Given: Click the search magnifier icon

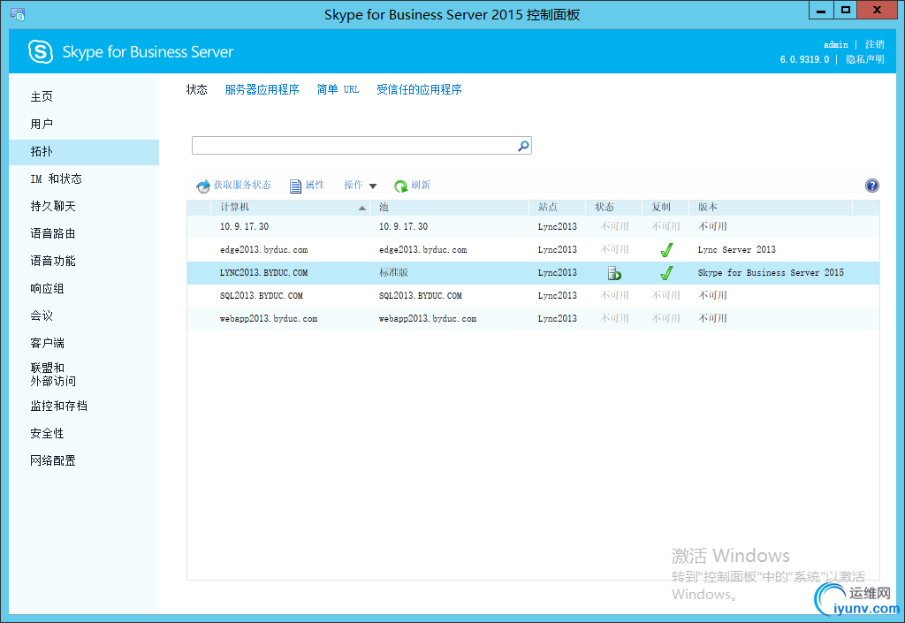Looking at the screenshot, I should coord(523,146).
